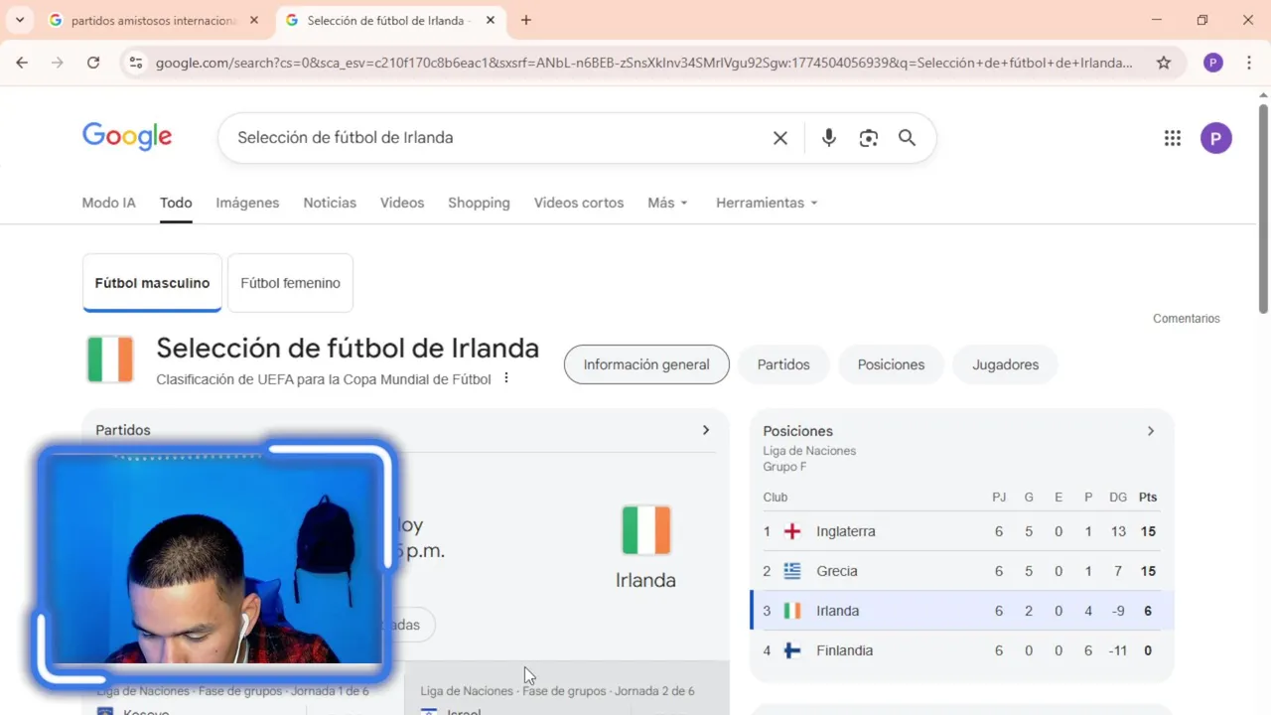Select the Todo results tab
1271x715 pixels.
click(176, 203)
